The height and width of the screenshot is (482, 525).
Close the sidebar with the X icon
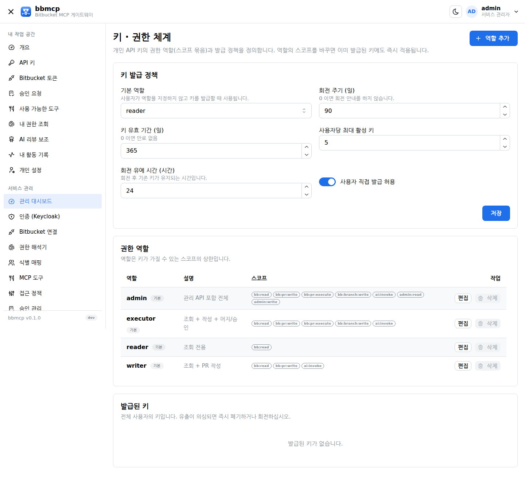11,12
